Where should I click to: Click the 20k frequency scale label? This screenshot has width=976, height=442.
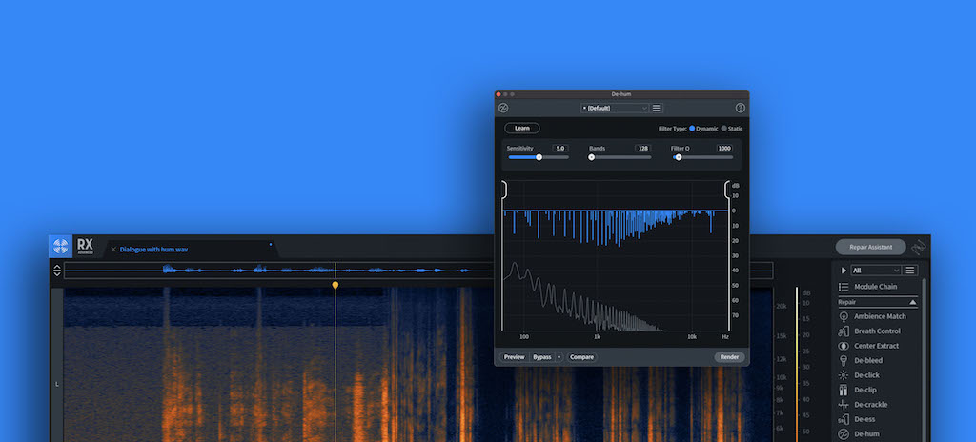pos(781,307)
